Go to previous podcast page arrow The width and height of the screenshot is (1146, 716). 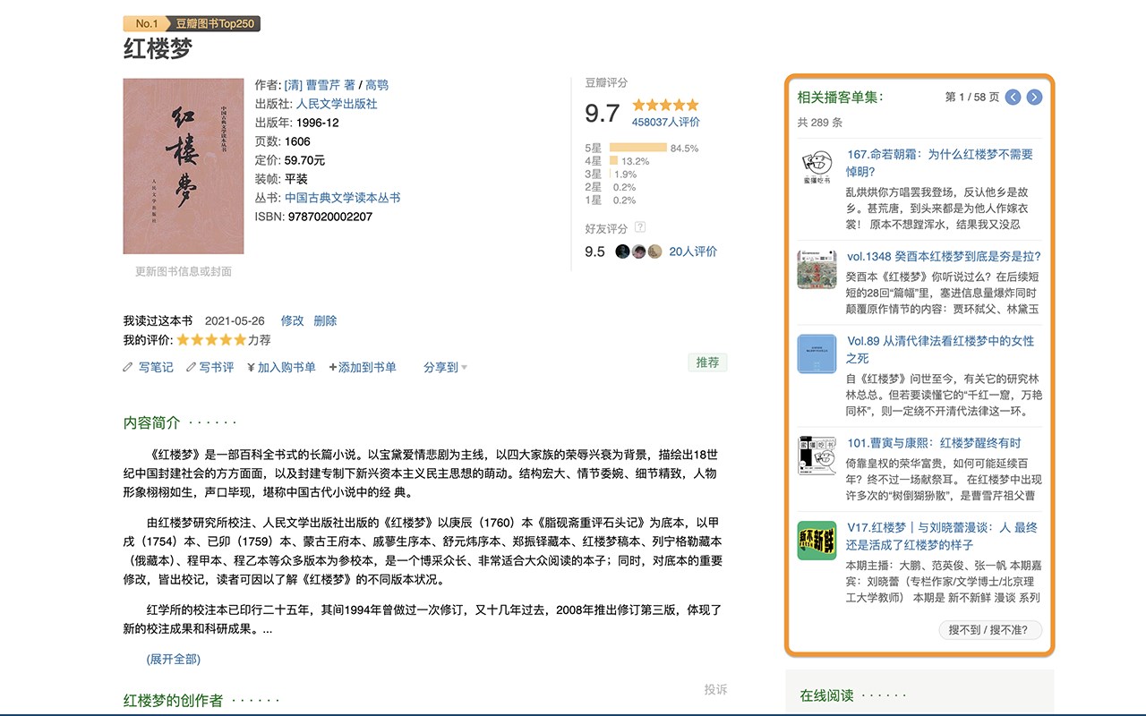coord(1013,97)
